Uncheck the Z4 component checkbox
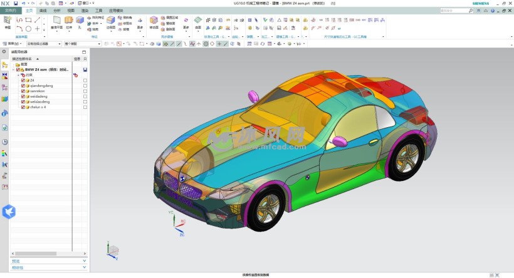The height and width of the screenshot is (278, 514). pyautogui.click(x=23, y=80)
